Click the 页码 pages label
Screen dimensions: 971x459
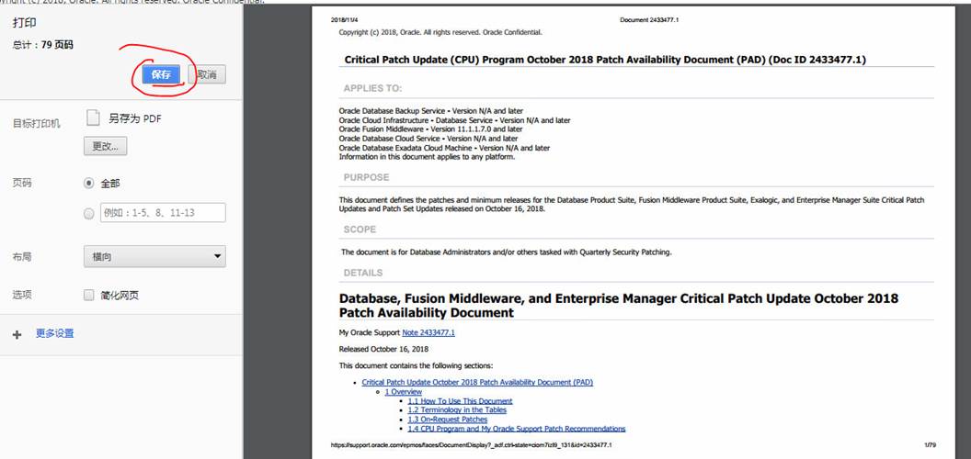click(x=22, y=183)
